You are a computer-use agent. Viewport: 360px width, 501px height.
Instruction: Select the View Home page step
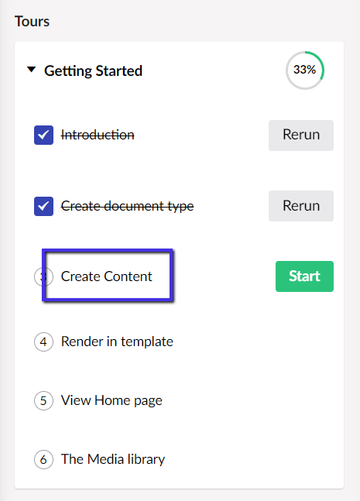tap(111, 400)
